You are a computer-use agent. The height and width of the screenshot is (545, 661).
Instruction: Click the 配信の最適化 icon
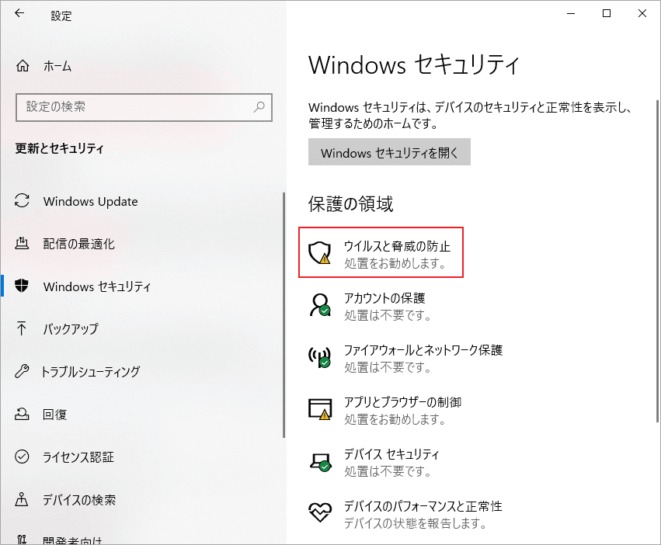tap(22, 243)
